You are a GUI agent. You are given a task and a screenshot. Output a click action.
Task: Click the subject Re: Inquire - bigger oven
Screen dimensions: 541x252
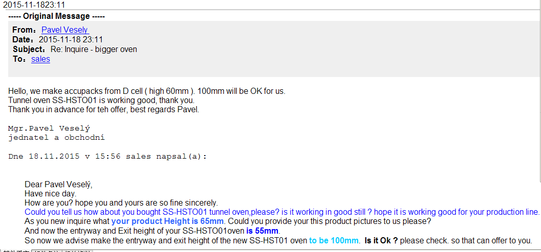[x=93, y=49]
